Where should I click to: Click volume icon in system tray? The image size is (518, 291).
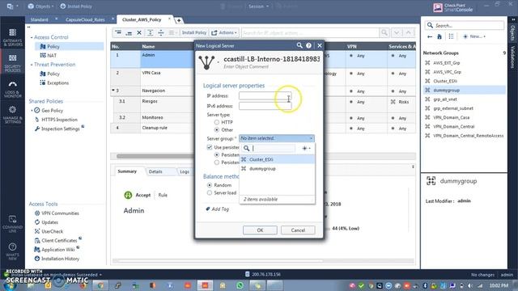tap(470, 285)
